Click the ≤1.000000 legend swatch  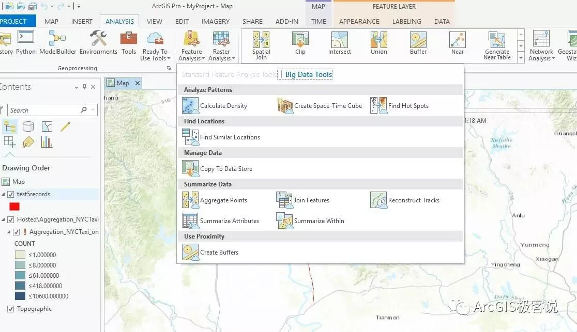[20, 255]
